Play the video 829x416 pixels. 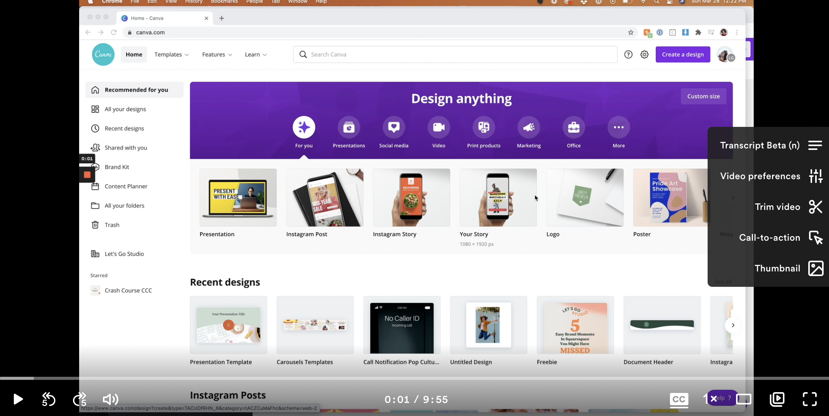18,399
